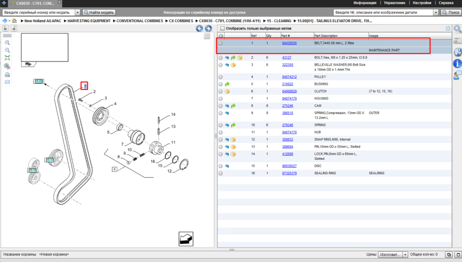The image size is (462, 262).
Task: Open the sidebar magnifier search icon
Action: 457,29
